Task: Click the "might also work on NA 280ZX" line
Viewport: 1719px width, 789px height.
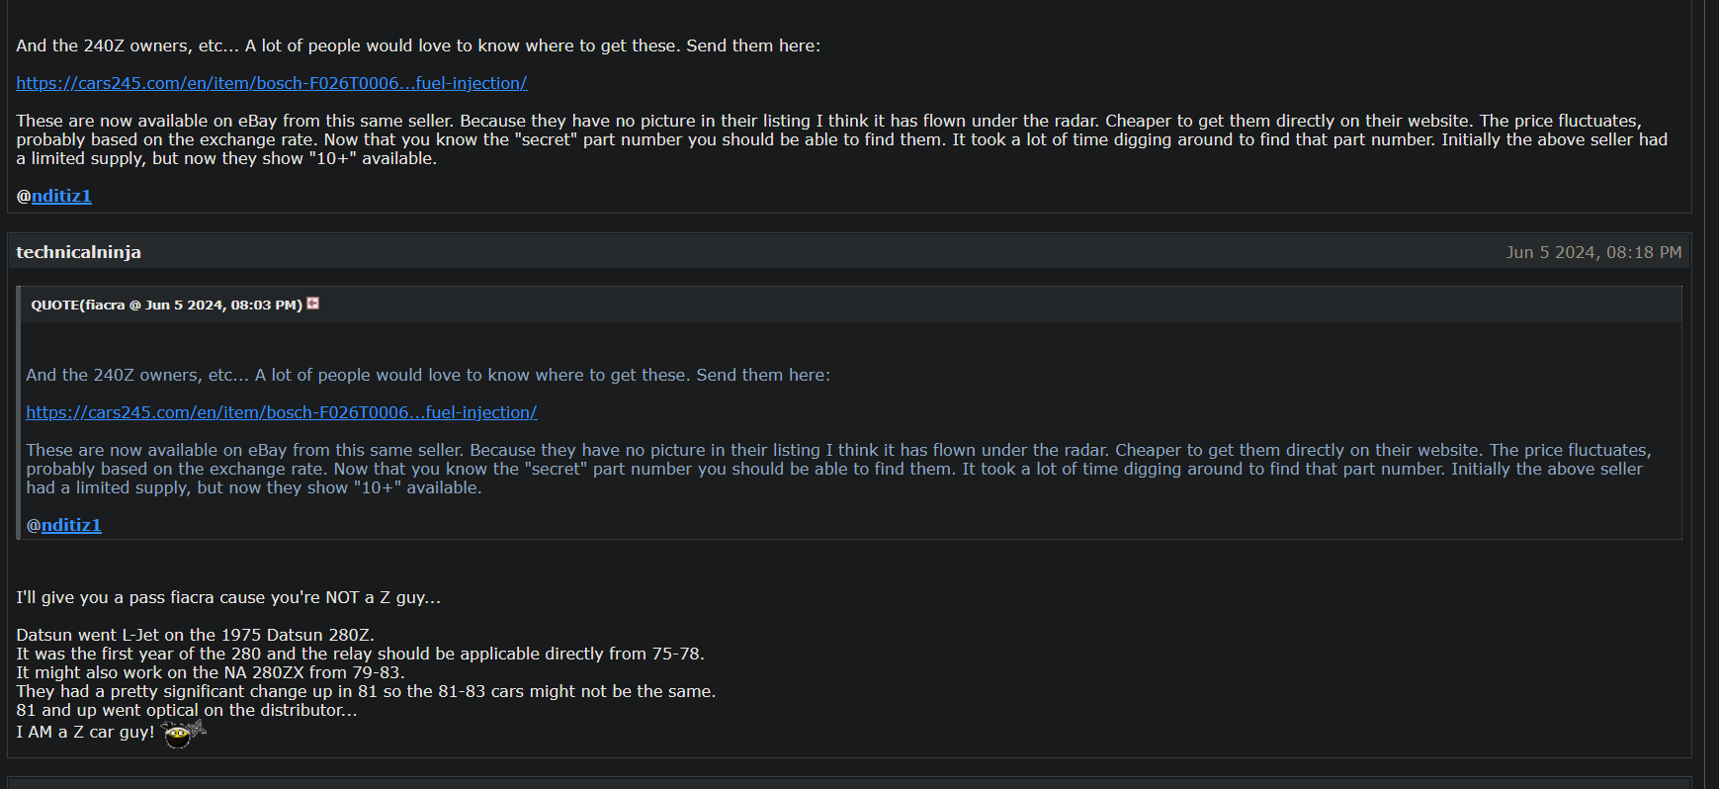Action: coord(211,672)
